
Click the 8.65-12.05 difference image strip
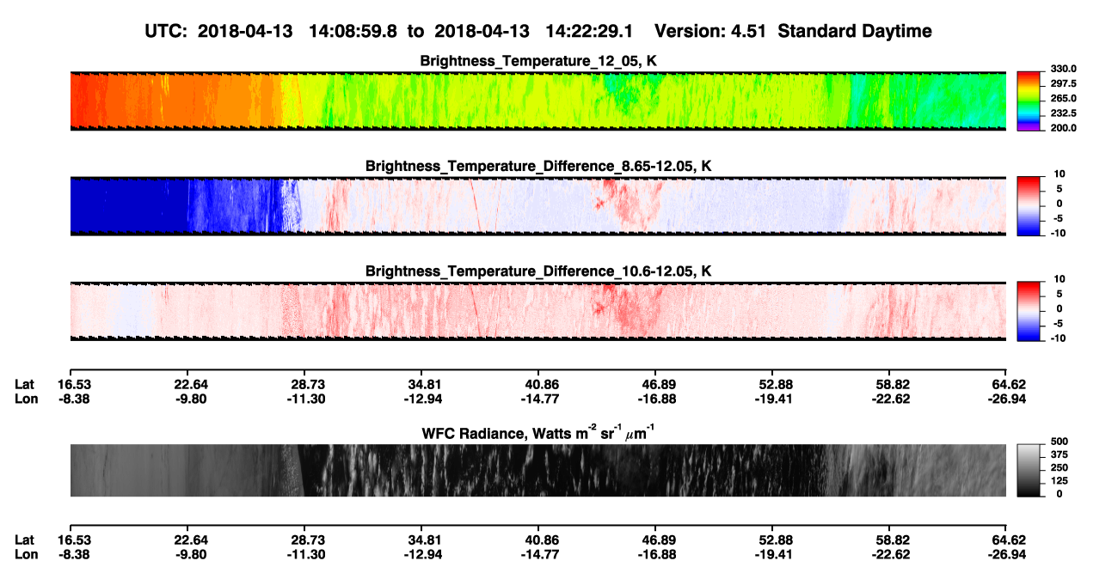(x=537, y=206)
